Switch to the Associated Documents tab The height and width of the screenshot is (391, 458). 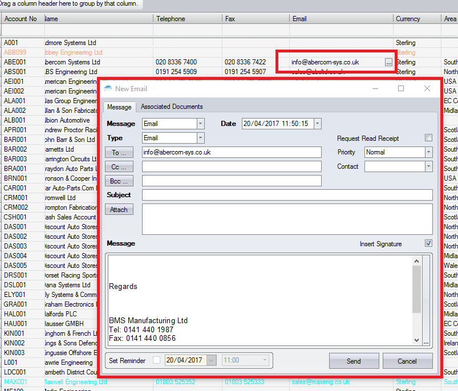click(x=172, y=107)
